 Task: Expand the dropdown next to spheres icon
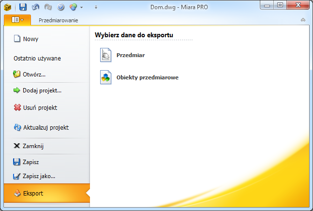coord(81,7)
